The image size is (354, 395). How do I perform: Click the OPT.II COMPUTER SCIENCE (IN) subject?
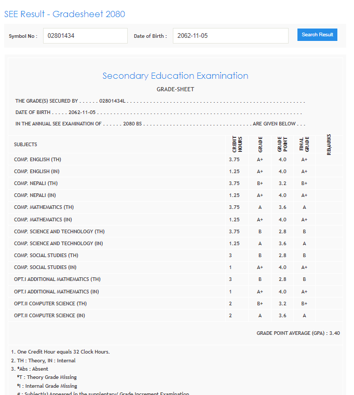click(x=49, y=315)
